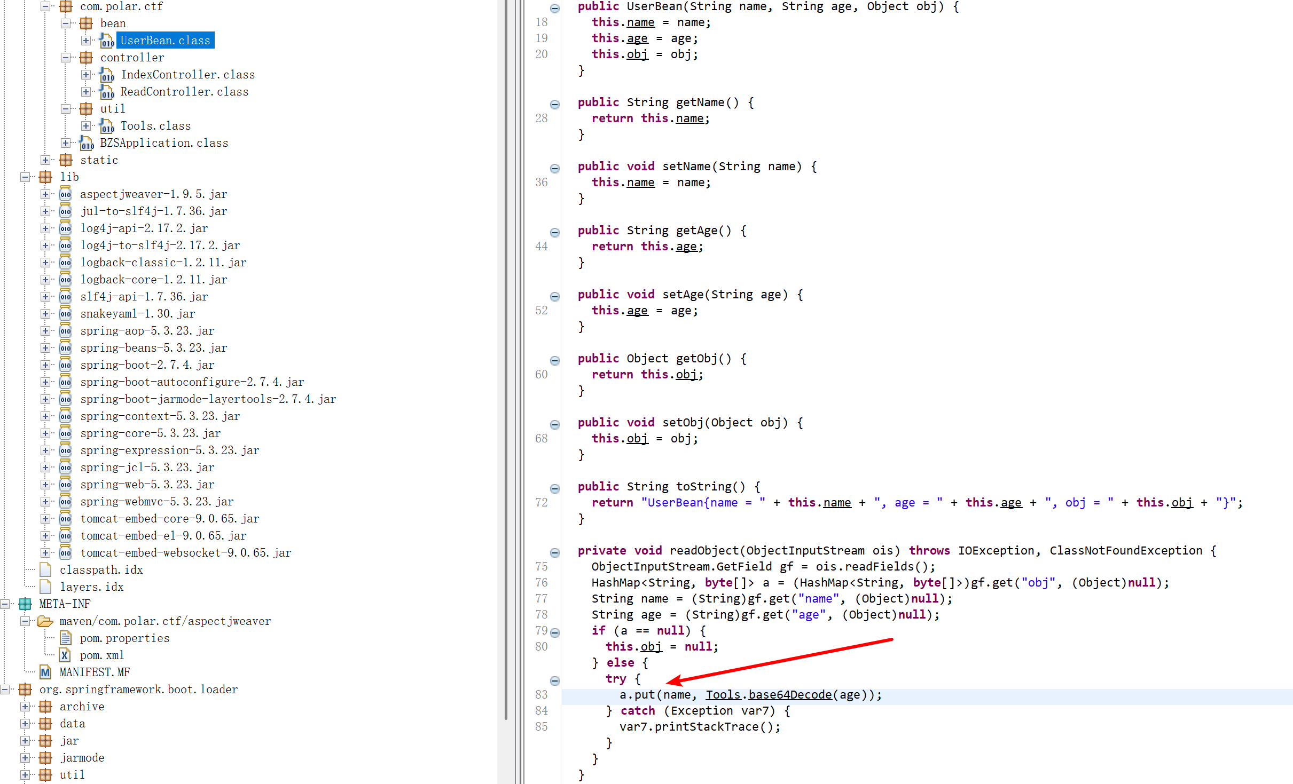Screen dimensions: 1293x784
Task: Collapse the lib folder tree node
Action: coord(25,177)
